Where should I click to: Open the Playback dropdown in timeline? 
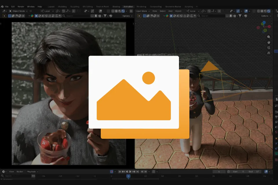tap(32, 171)
